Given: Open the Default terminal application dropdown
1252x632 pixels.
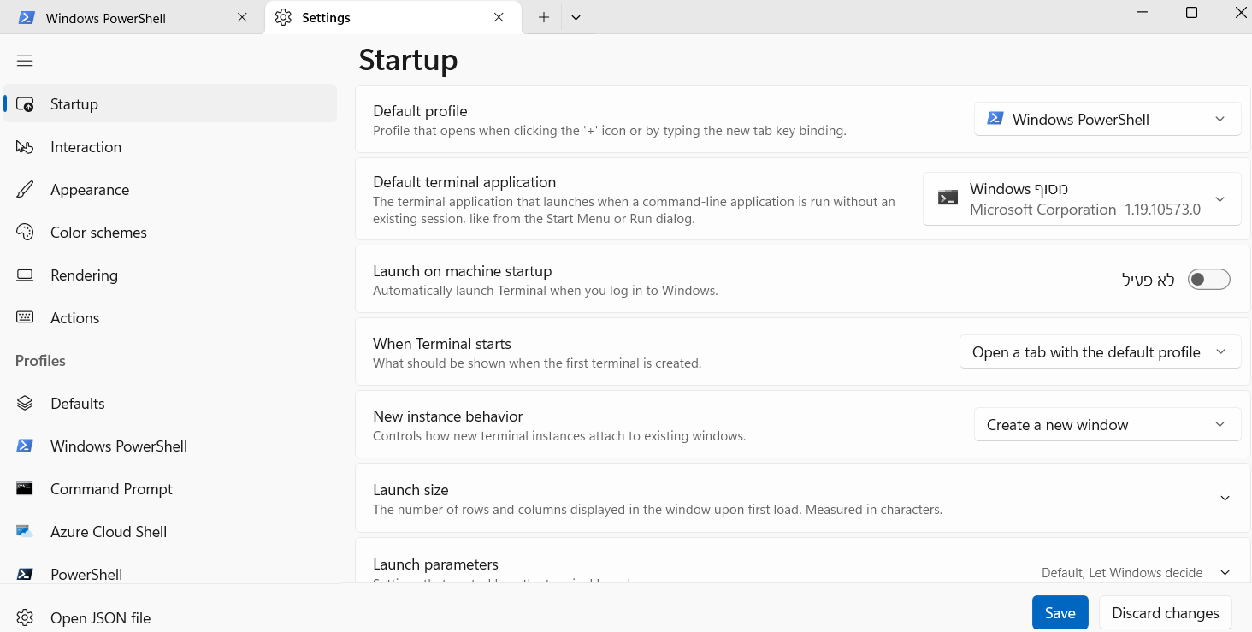Looking at the screenshot, I should coord(1082,199).
